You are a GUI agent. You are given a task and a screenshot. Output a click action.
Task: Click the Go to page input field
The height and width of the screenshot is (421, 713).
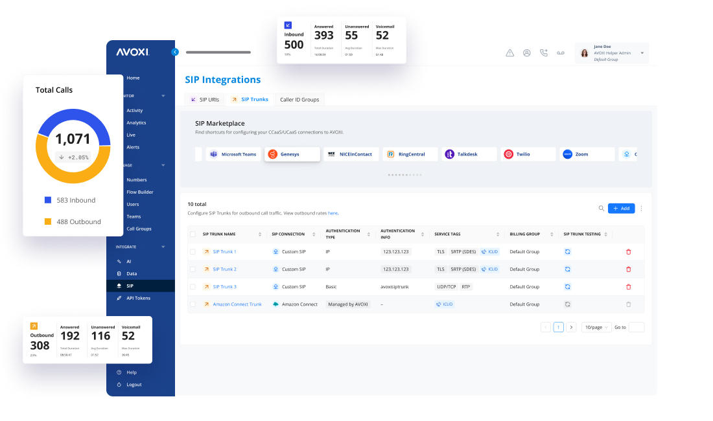(636, 328)
